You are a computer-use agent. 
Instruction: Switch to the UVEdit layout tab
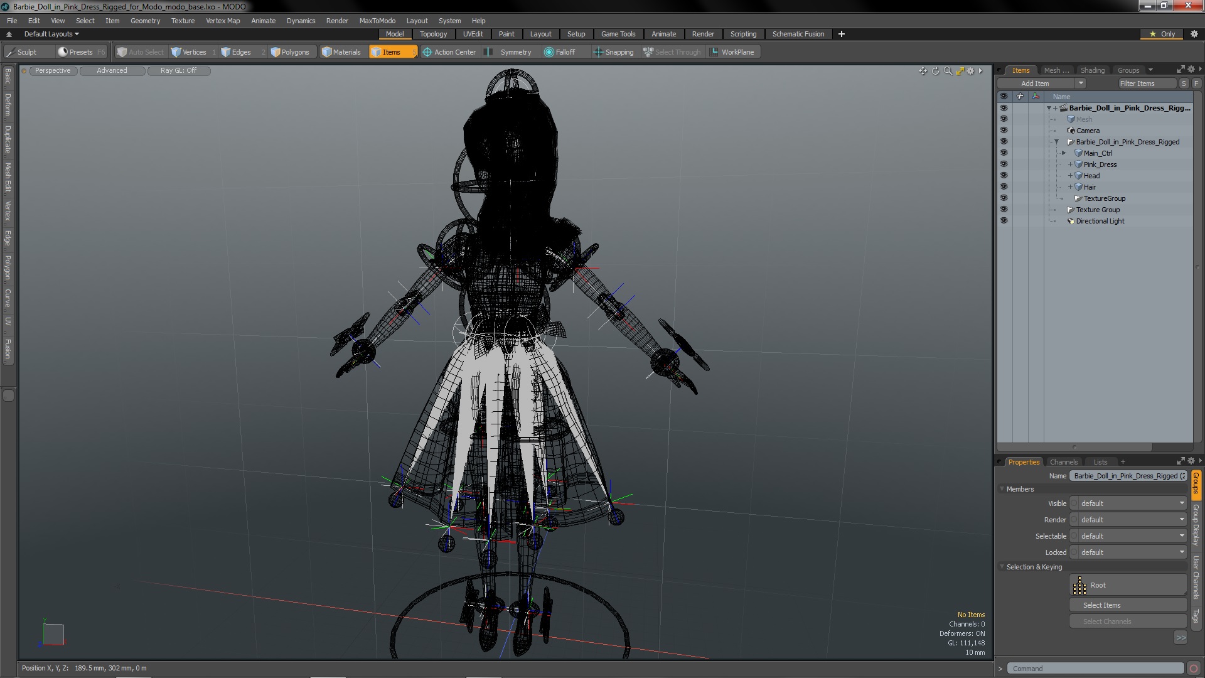coord(473,34)
